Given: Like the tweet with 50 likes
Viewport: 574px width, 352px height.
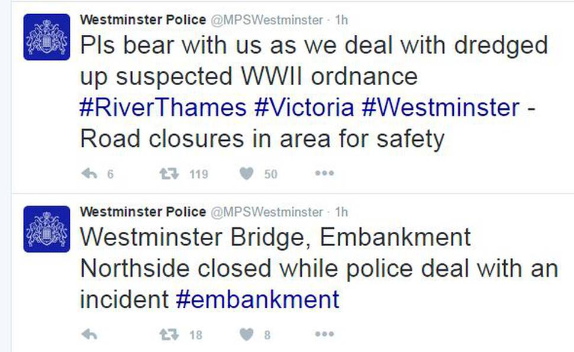Looking at the screenshot, I should pos(246,173).
